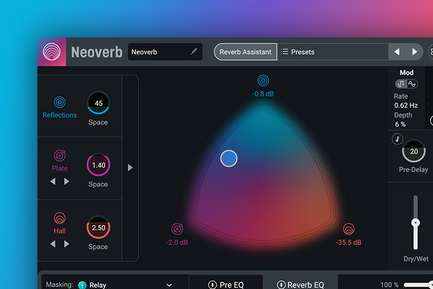This screenshot has width=433, height=289.
Task: Edit the preset name with pencil icon
Action: tap(194, 52)
